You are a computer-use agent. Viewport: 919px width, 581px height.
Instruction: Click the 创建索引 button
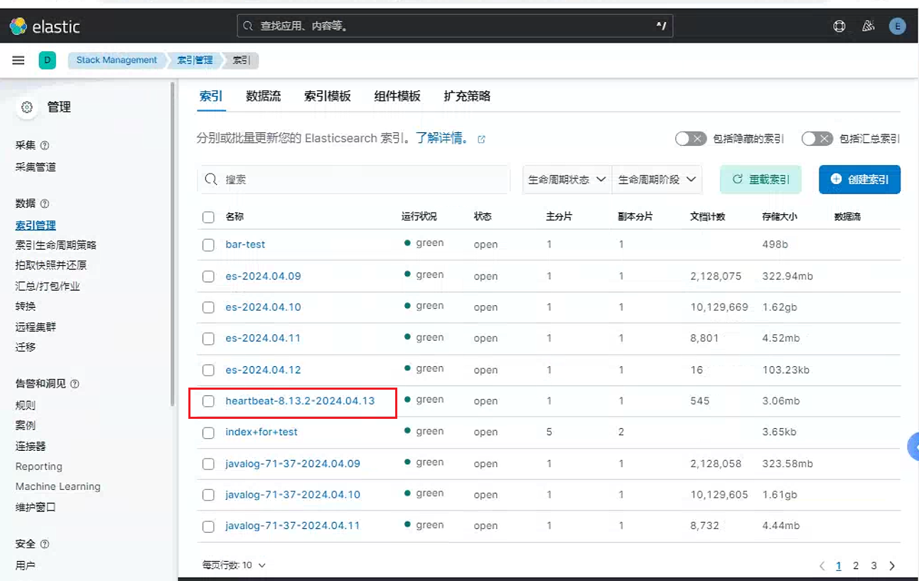[859, 179]
